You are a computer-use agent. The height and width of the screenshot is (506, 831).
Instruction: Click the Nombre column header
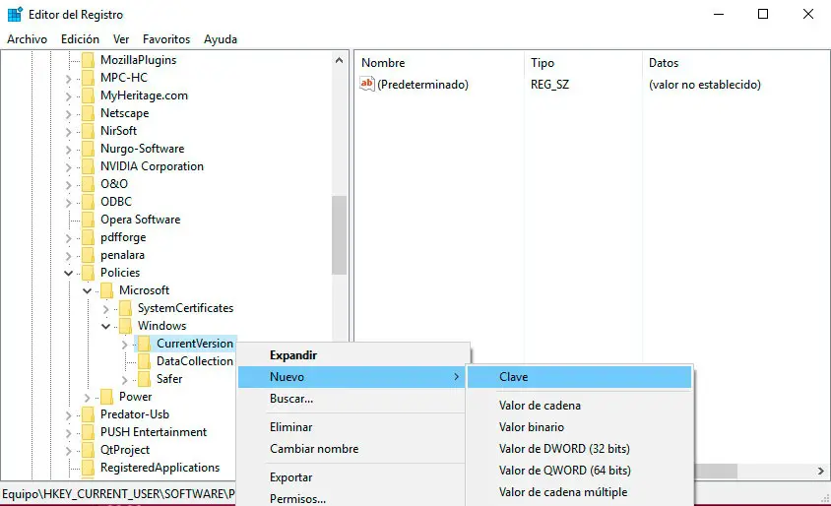383,63
